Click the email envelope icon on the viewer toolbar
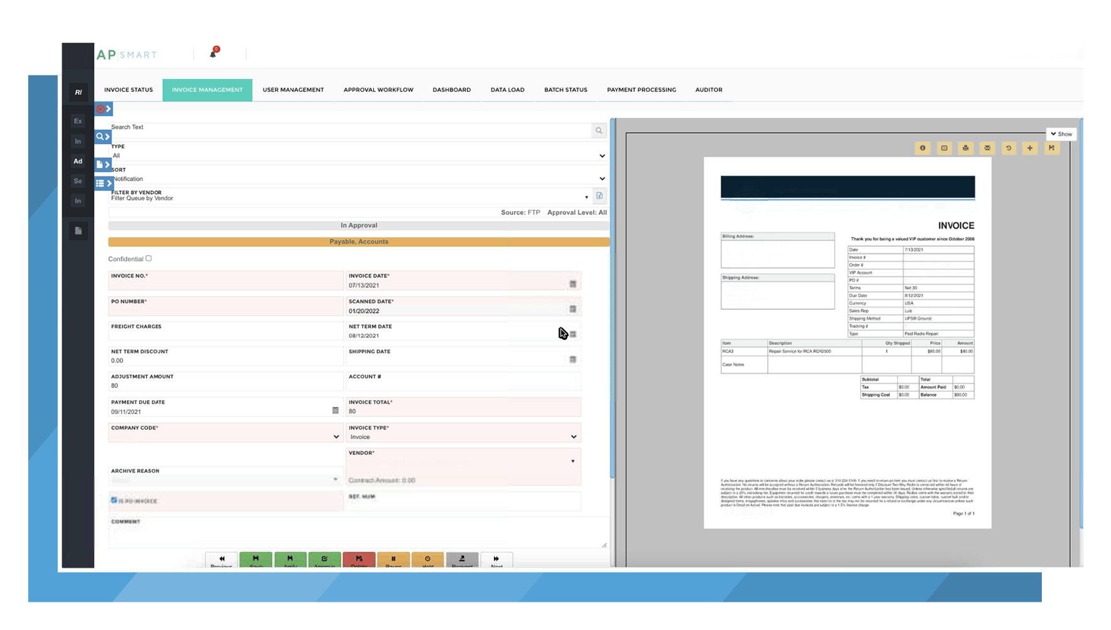Screen dimensions: 1111x630 click(x=987, y=148)
